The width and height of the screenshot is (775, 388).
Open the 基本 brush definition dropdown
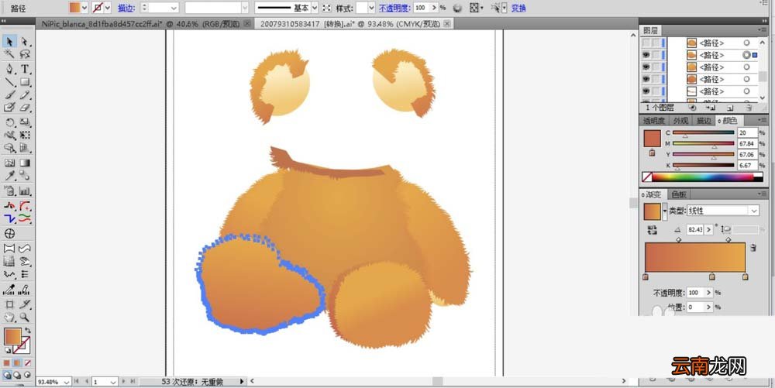(315, 8)
